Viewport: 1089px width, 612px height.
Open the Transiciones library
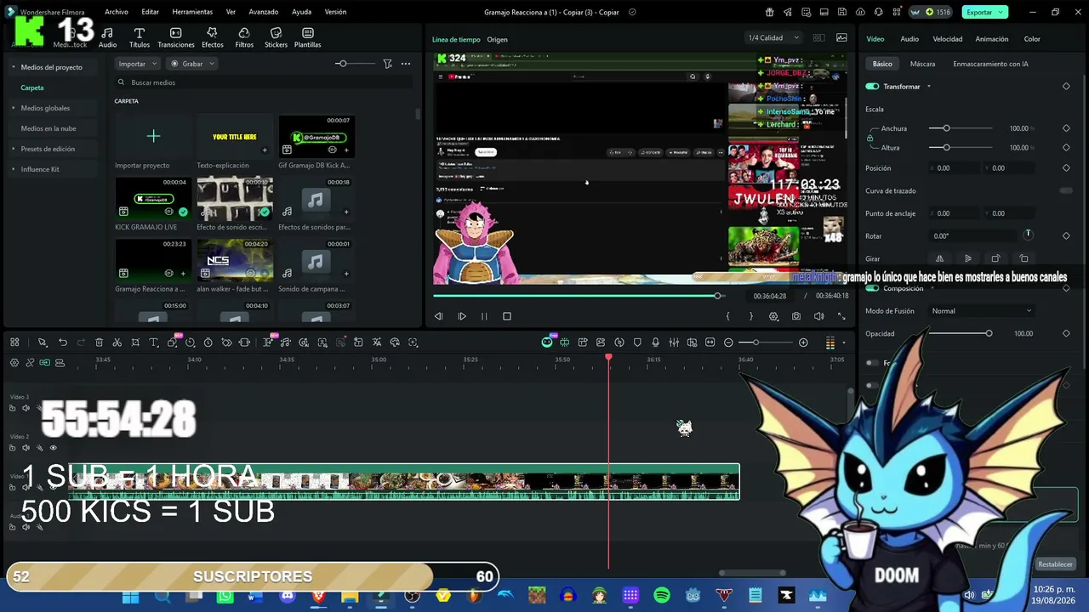click(176, 37)
